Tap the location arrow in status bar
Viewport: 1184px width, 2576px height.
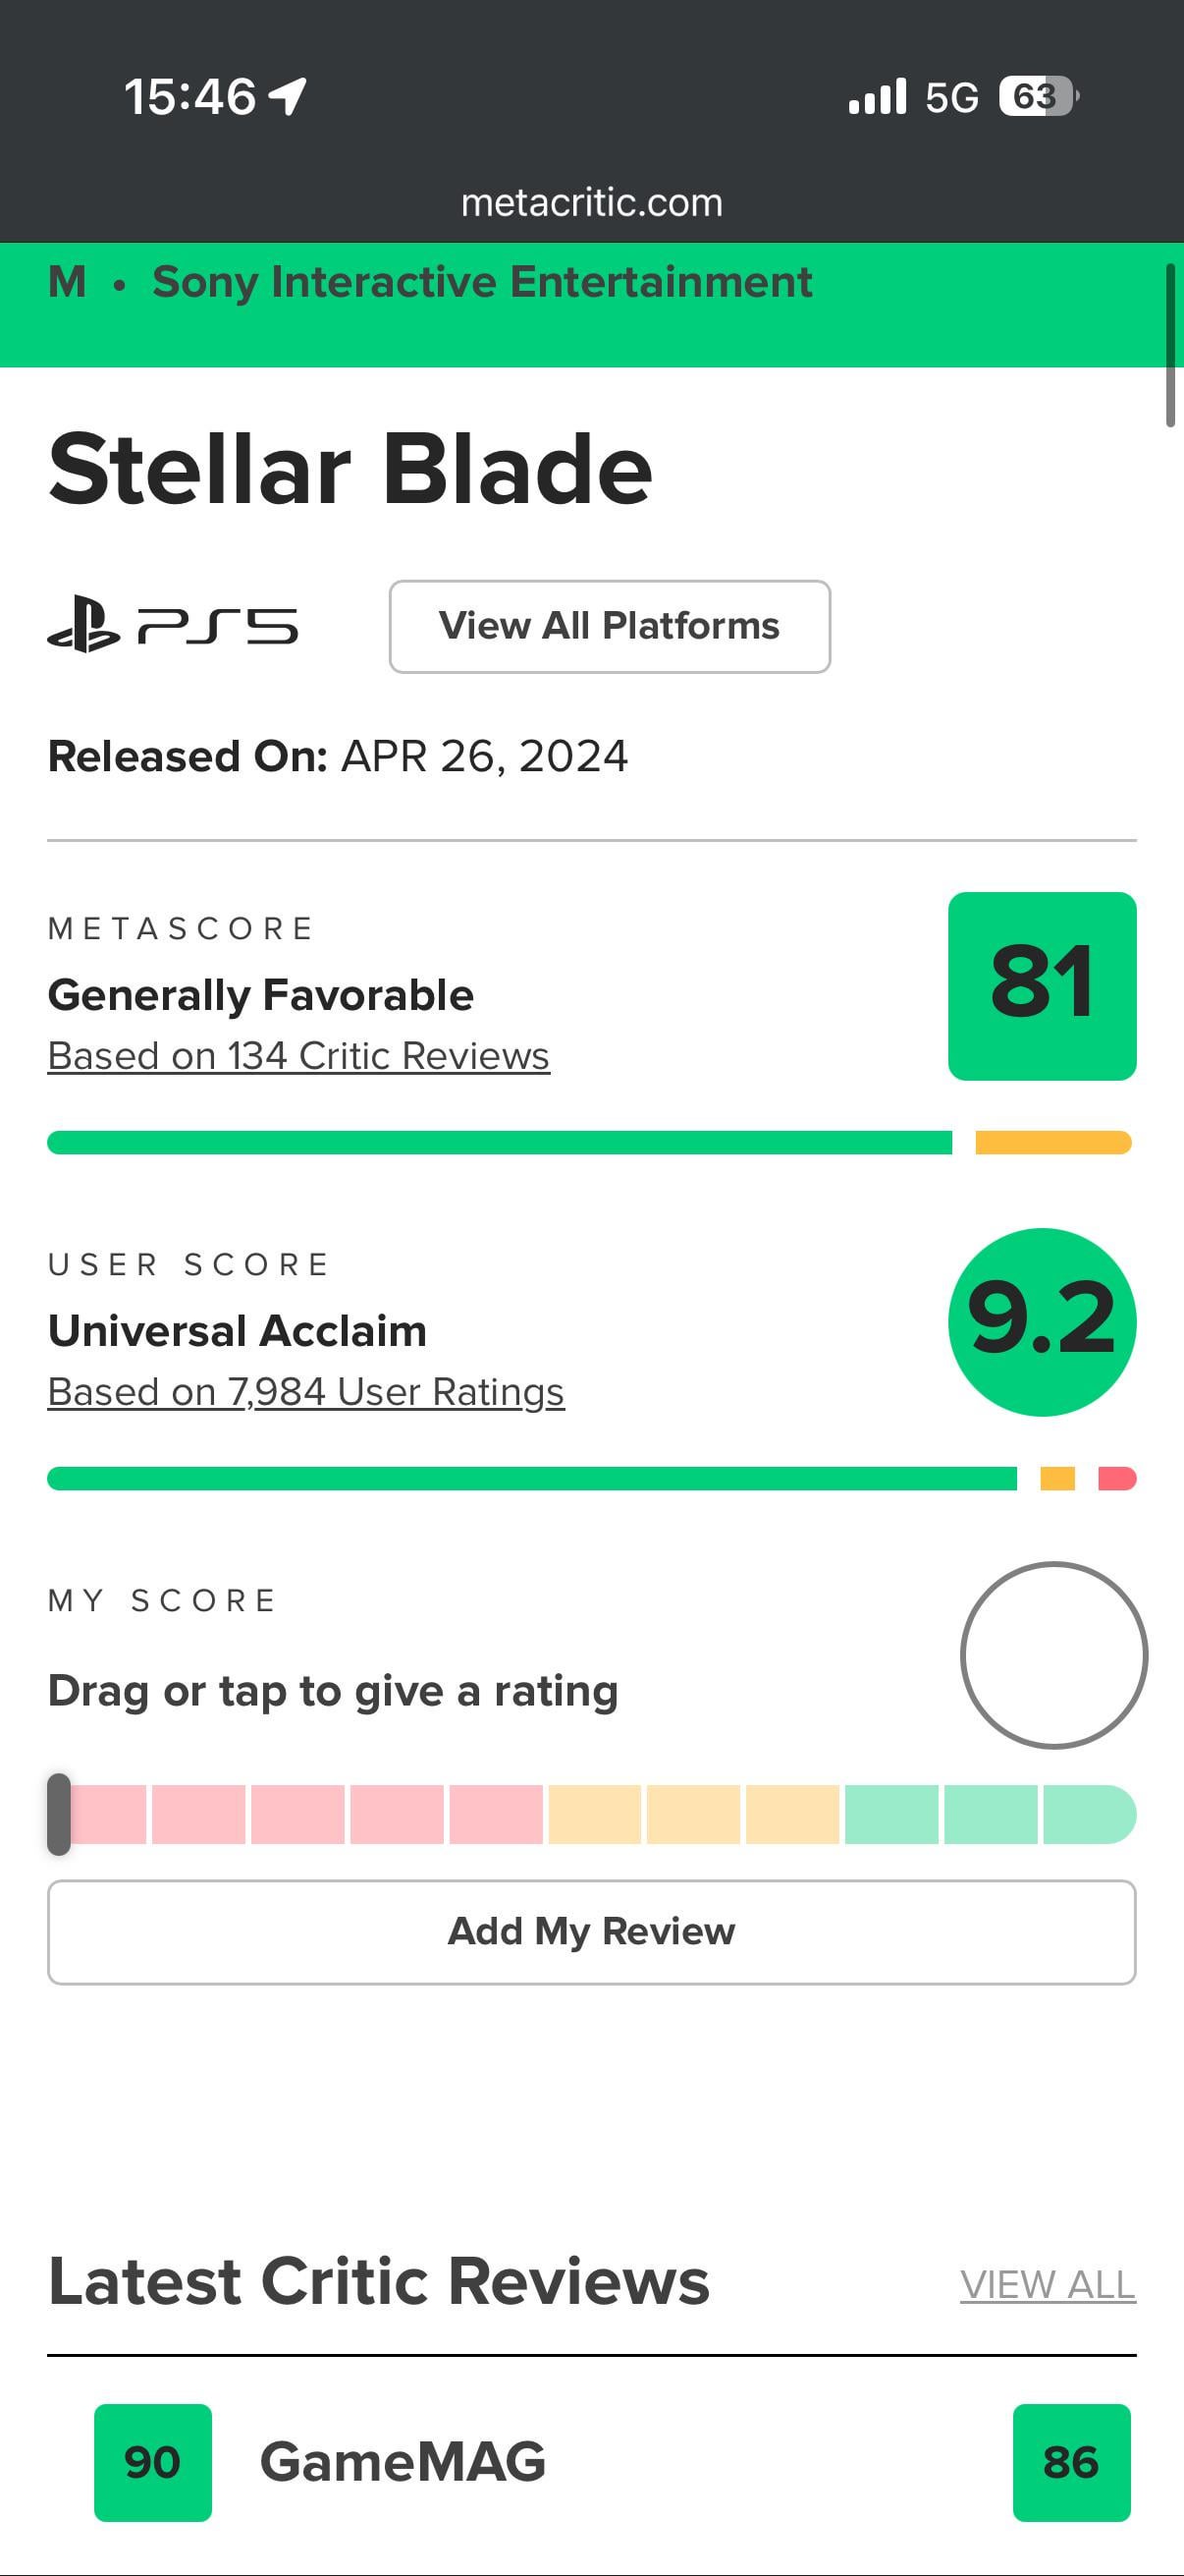click(288, 97)
